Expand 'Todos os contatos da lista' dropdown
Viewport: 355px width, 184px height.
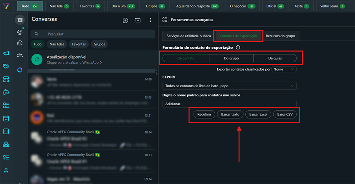click(x=229, y=85)
